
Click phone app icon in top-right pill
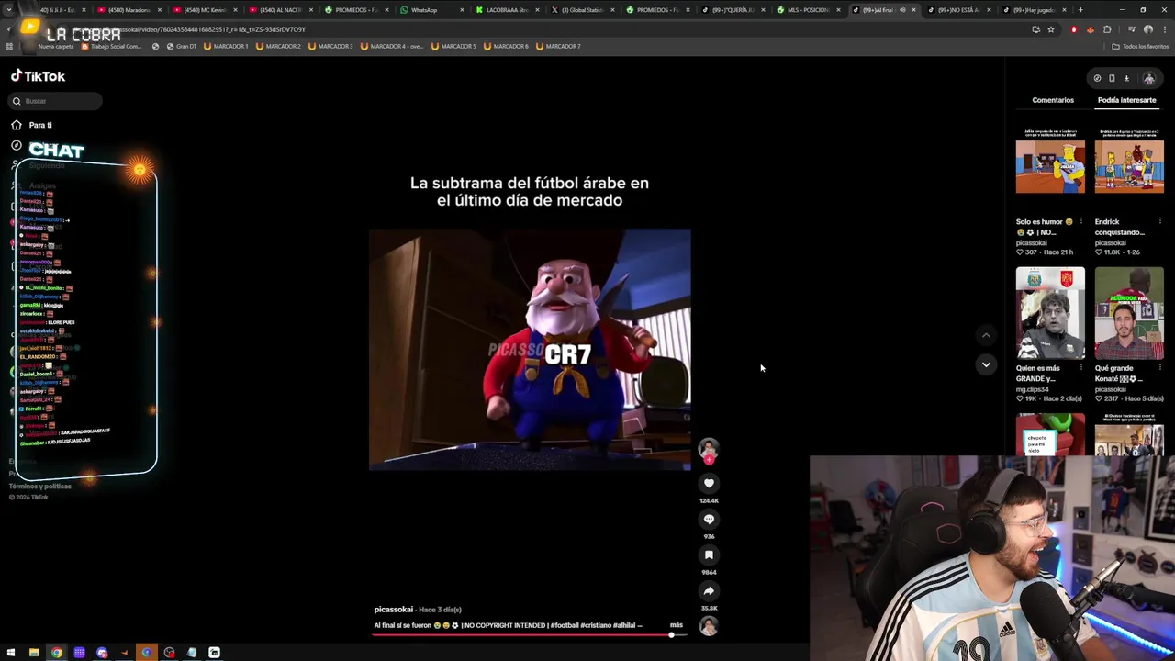1112,78
